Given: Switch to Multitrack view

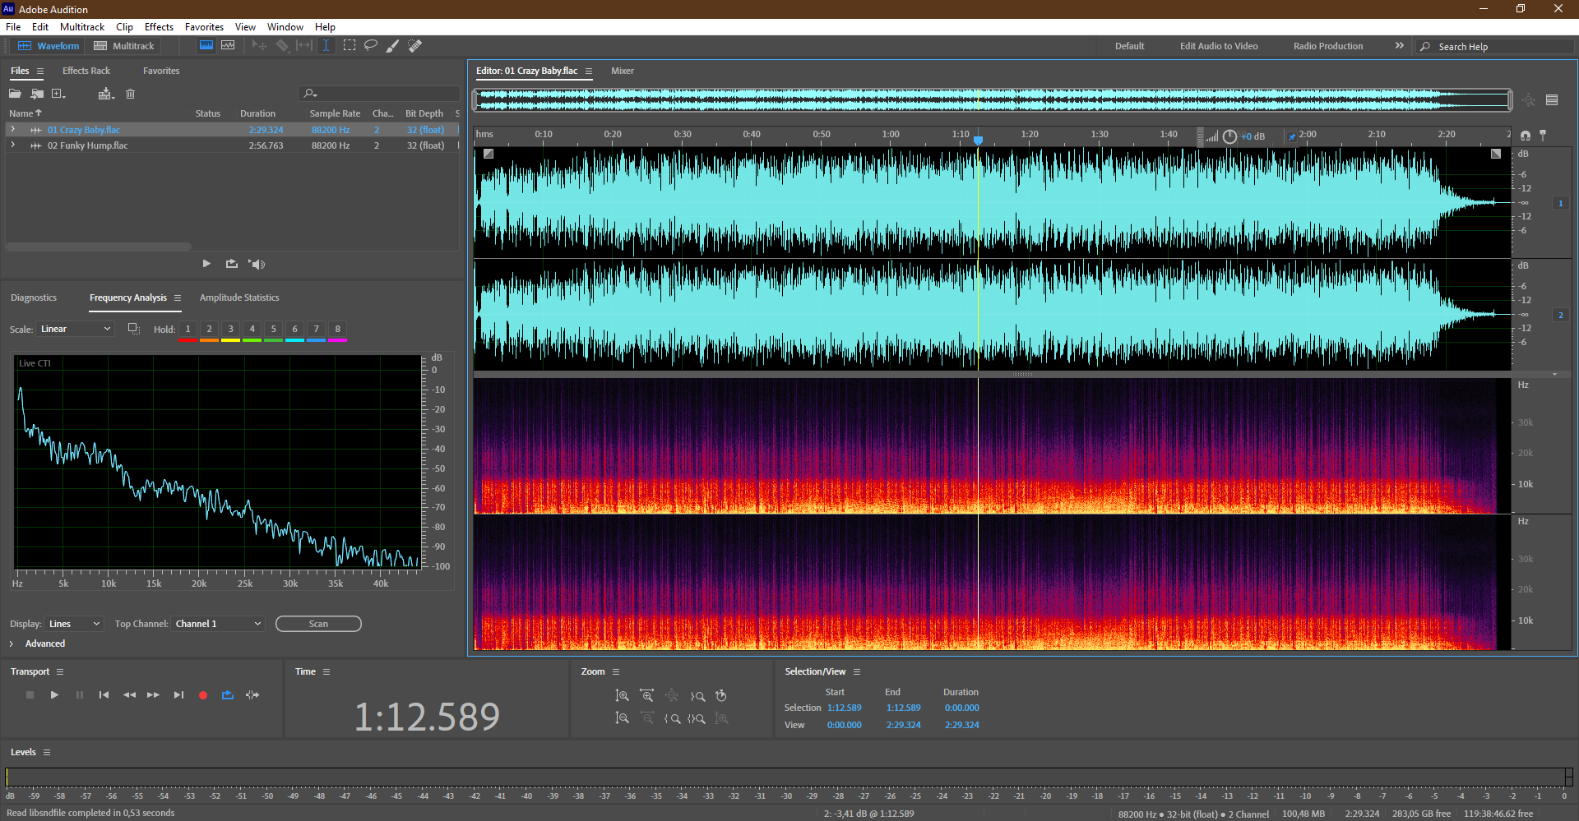Looking at the screenshot, I should 124,46.
